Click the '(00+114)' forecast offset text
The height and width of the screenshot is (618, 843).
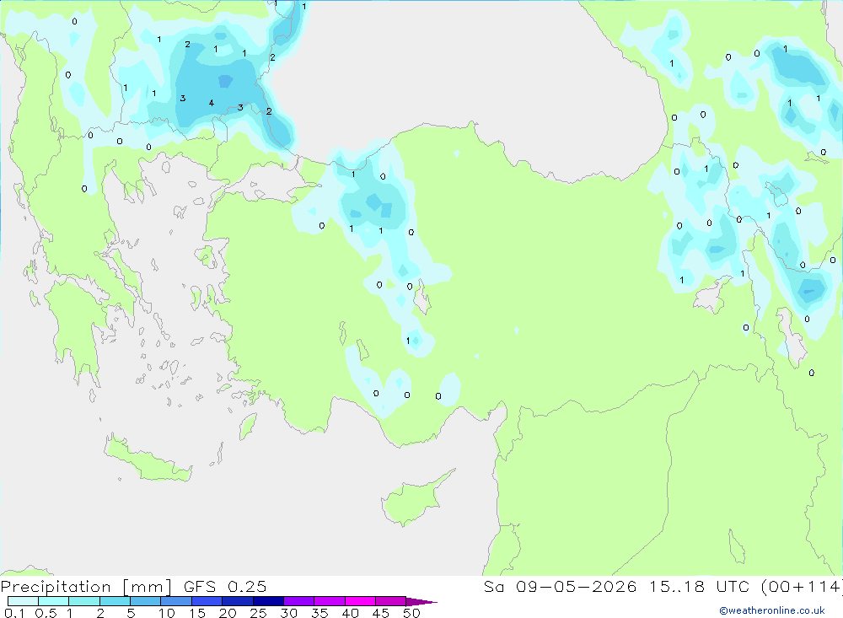click(x=802, y=587)
